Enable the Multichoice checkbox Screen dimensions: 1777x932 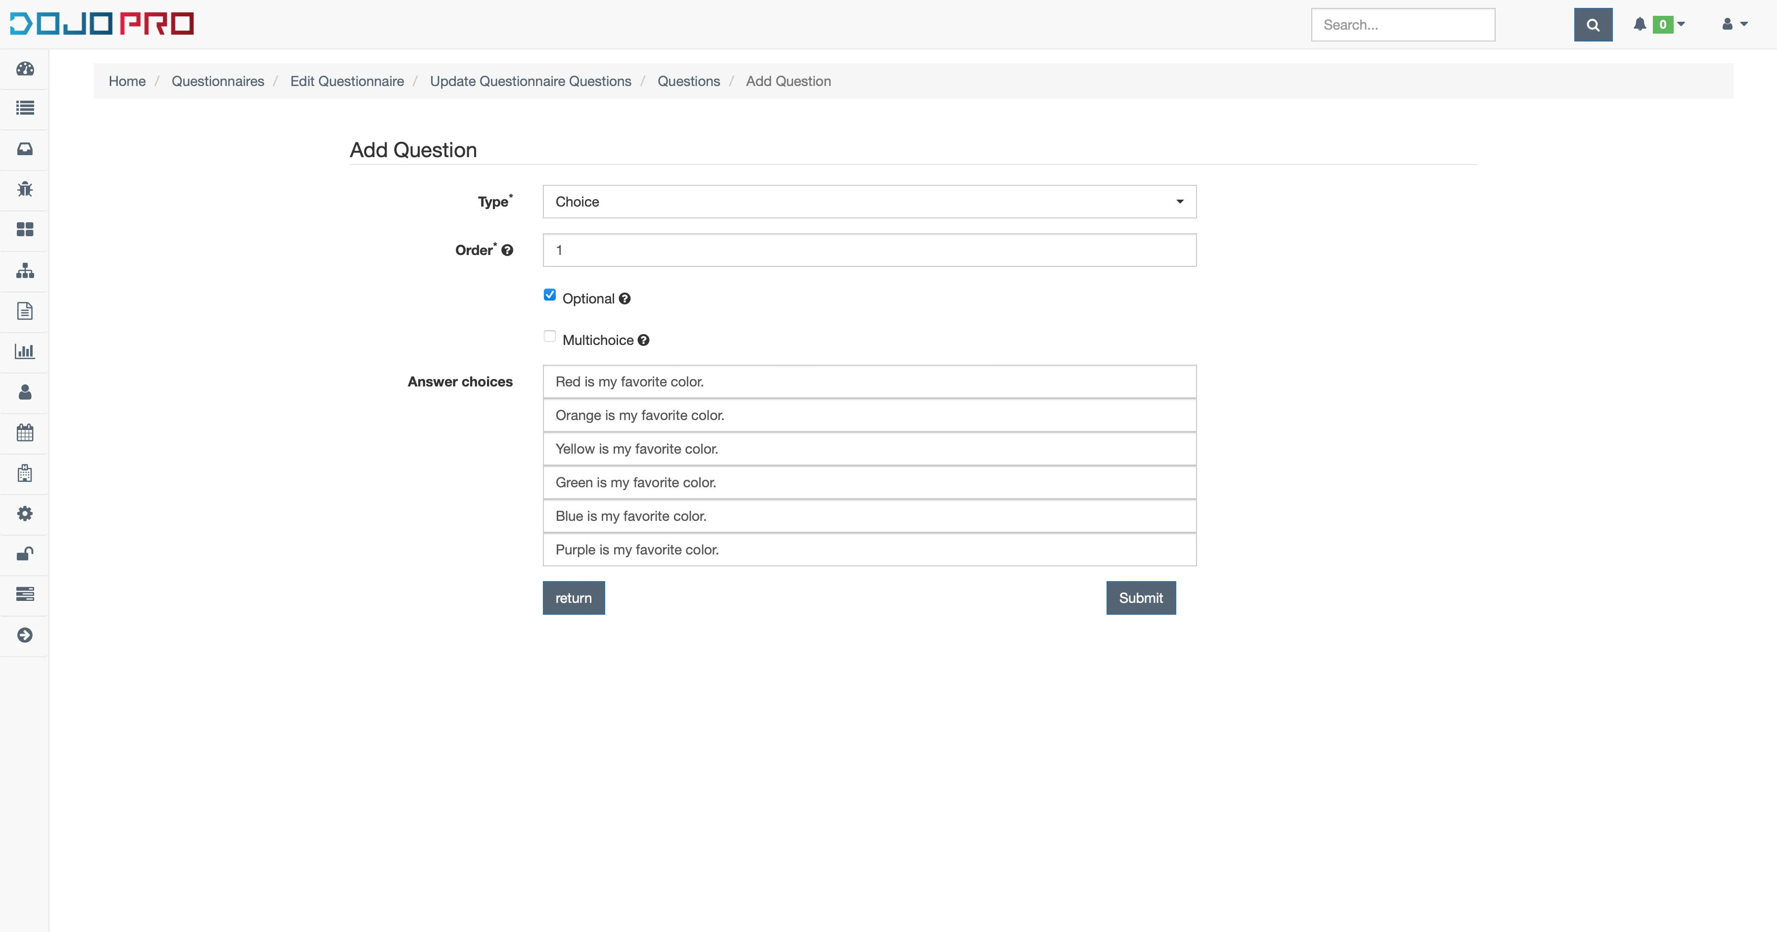[550, 337]
